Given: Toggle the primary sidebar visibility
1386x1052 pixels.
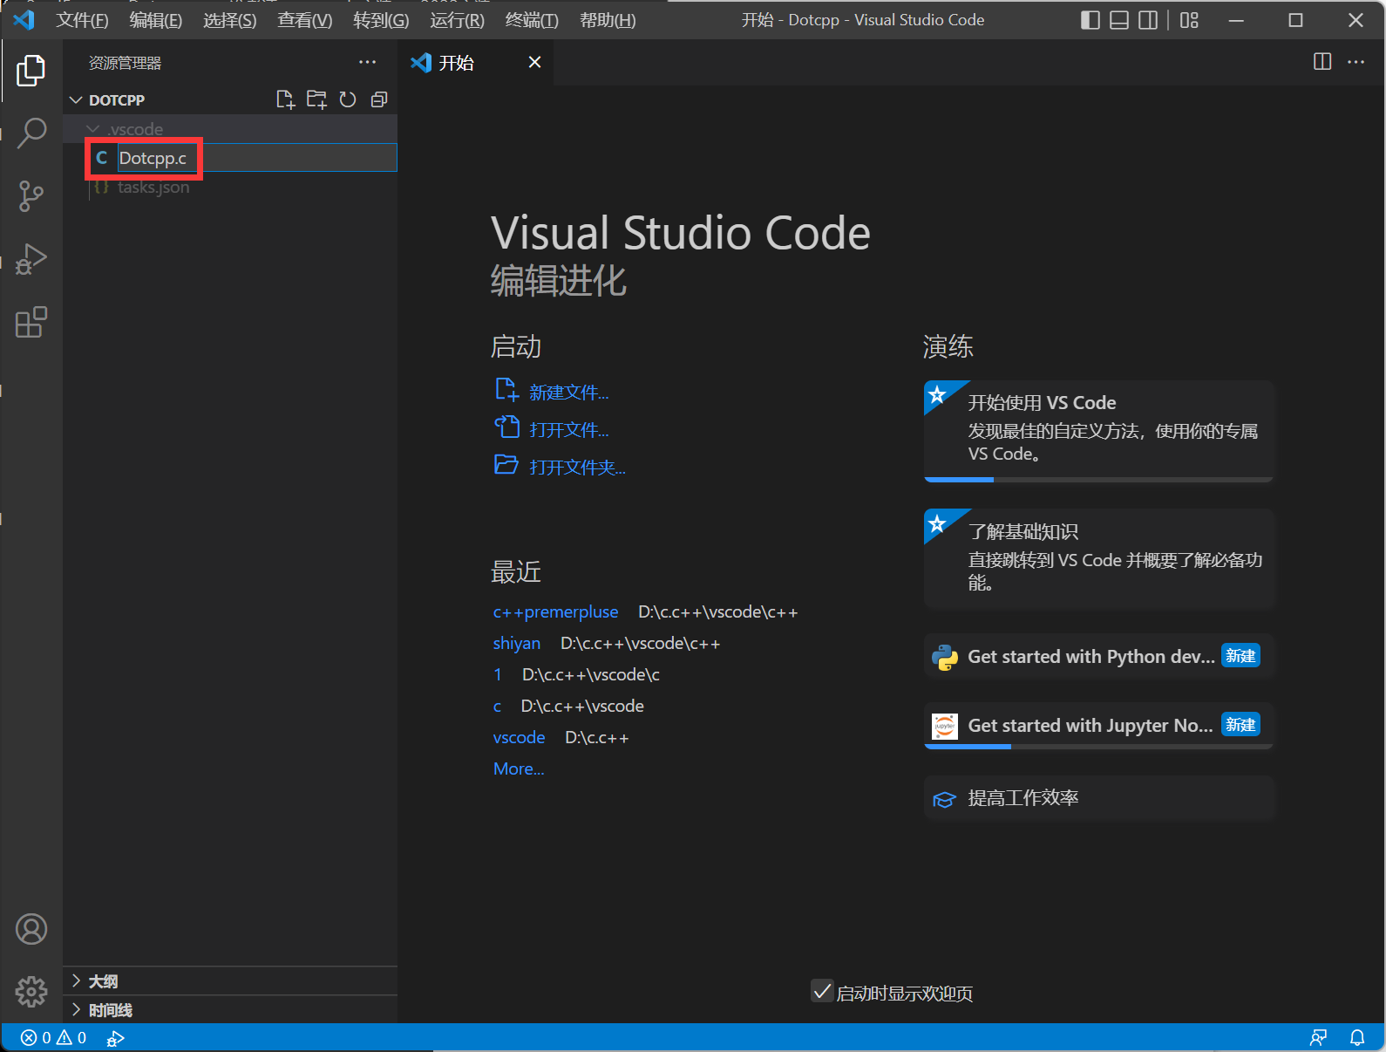Looking at the screenshot, I should coord(1090,20).
